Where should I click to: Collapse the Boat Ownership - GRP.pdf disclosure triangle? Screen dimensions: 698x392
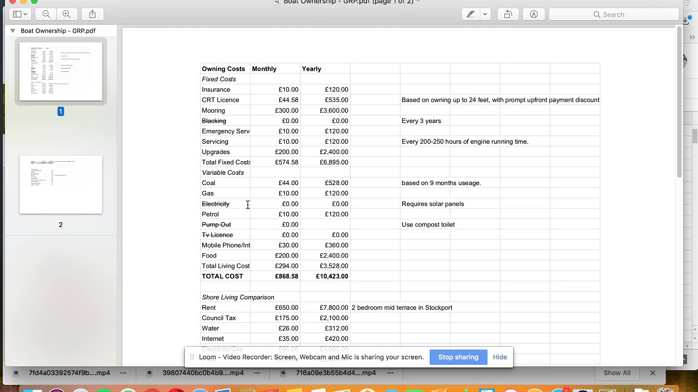coord(13,31)
